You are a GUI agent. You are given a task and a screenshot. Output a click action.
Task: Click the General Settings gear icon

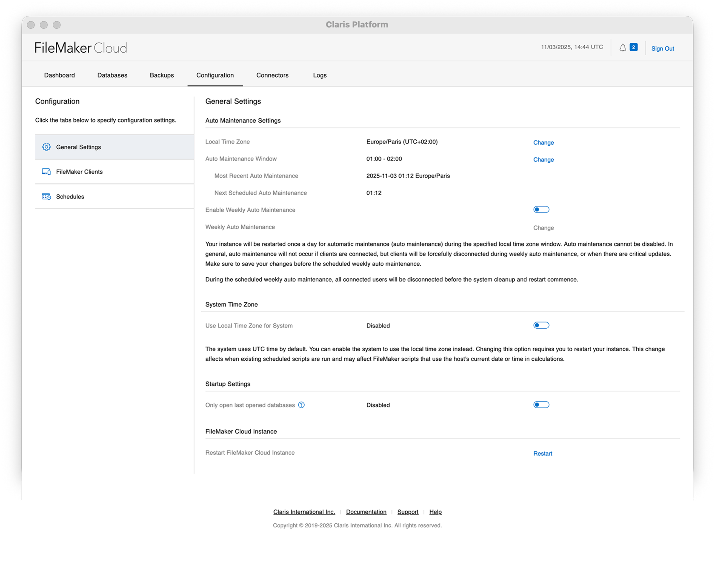pos(46,147)
